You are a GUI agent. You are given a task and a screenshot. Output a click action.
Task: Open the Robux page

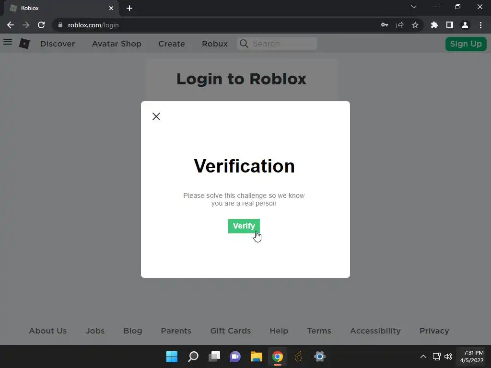click(215, 44)
